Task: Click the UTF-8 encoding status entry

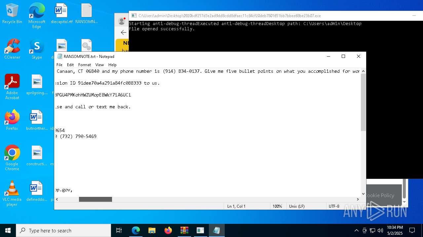Action: coord(334,206)
